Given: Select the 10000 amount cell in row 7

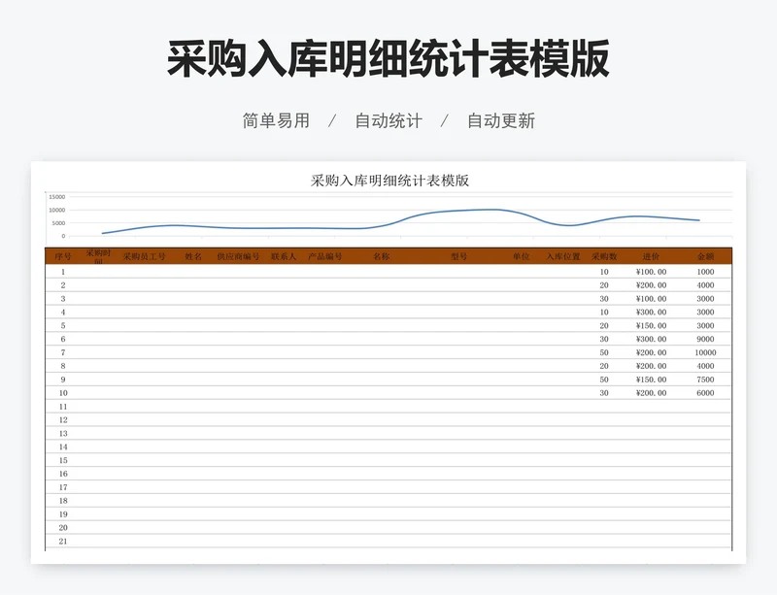Looking at the screenshot, I should (x=705, y=352).
